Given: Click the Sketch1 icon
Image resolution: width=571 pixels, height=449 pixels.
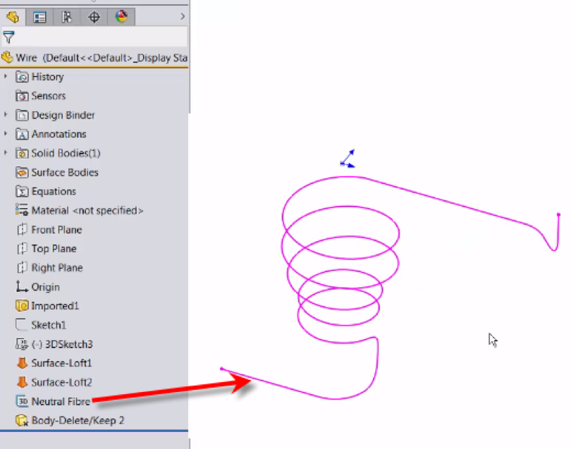Looking at the screenshot, I should [x=22, y=324].
